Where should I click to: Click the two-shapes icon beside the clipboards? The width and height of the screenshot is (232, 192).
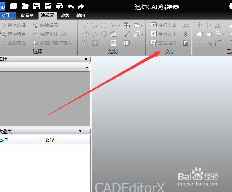coord(218,34)
